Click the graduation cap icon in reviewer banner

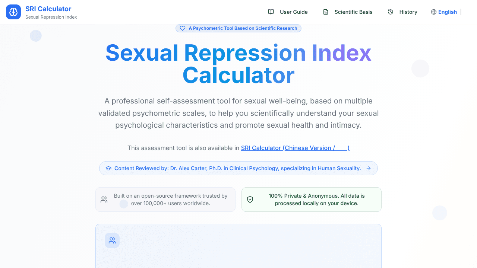click(108, 168)
